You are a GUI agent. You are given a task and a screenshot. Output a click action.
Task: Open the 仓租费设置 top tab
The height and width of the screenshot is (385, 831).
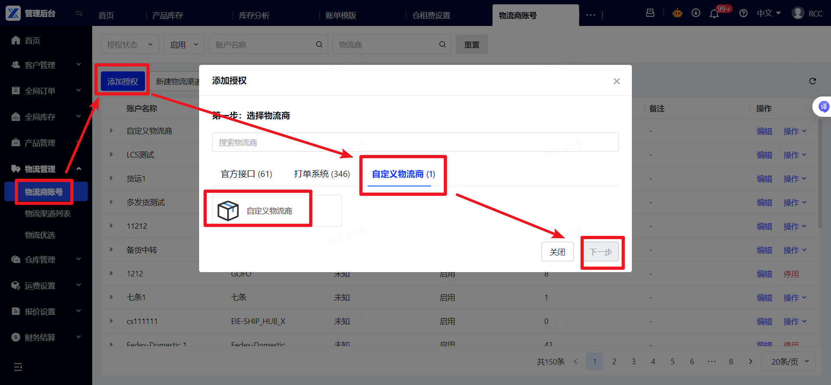pyautogui.click(x=431, y=16)
